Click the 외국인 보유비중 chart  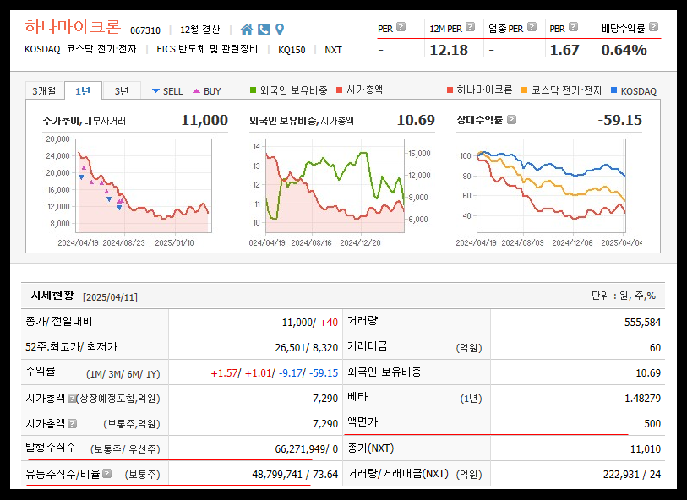click(x=335, y=186)
